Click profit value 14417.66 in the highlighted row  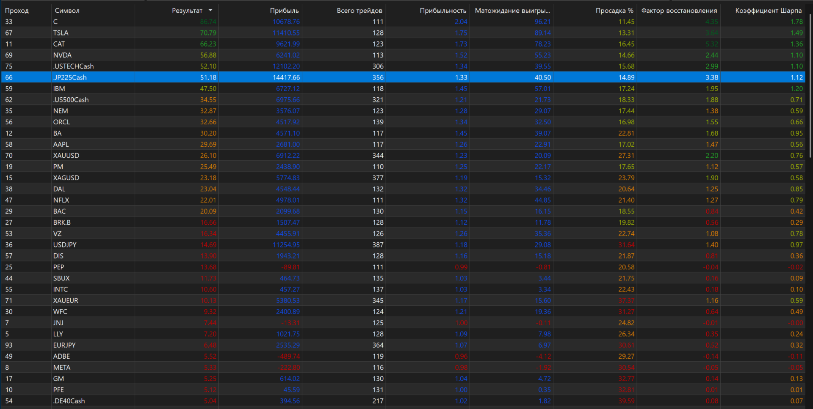tap(286, 77)
